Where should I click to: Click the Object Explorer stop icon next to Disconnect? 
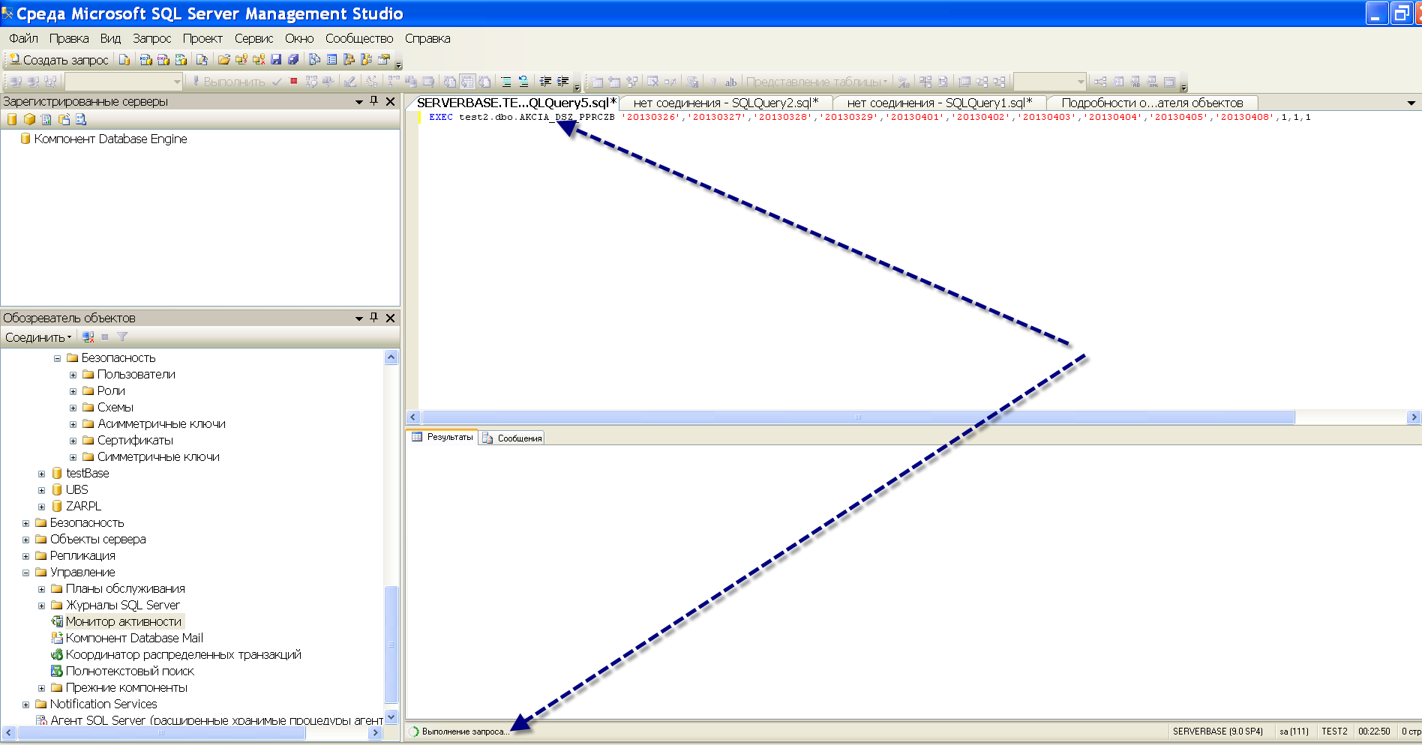pyautogui.click(x=105, y=337)
